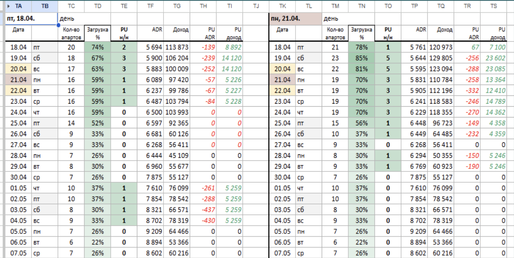Click the income value 50 355
The height and width of the screenshot is (258, 514).
coord(441,155)
